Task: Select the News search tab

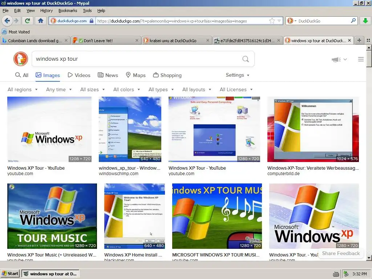Action: 108,75
